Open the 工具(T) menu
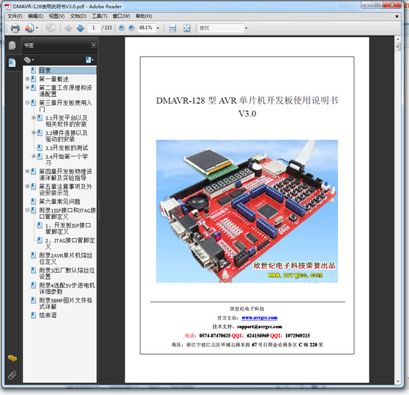 pyautogui.click(x=100, y=16)
